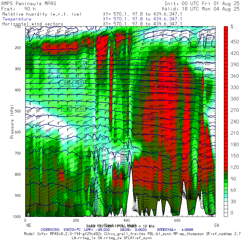Click the 90 label on the humidity colorbar
Viewport: 241px width, 241px height.
(x=233, y=179)
